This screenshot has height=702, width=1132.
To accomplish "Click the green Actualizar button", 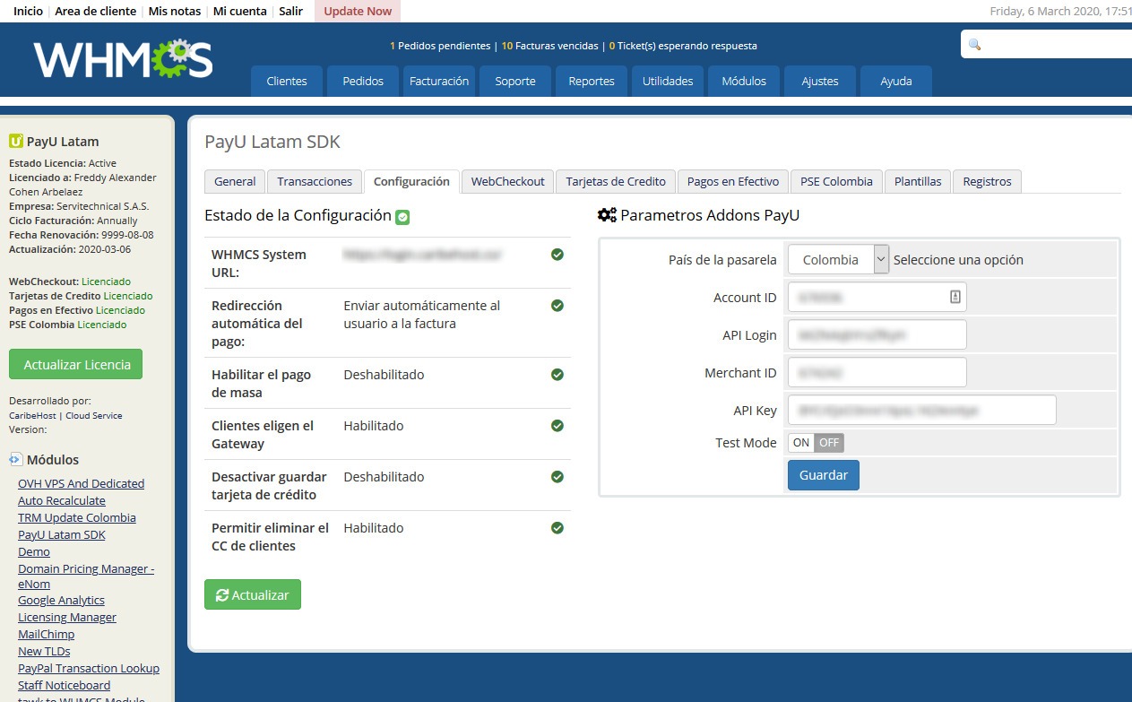I will (x=253, y=595).
